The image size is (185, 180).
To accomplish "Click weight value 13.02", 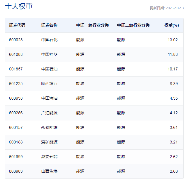I will (x=172, y=40).
